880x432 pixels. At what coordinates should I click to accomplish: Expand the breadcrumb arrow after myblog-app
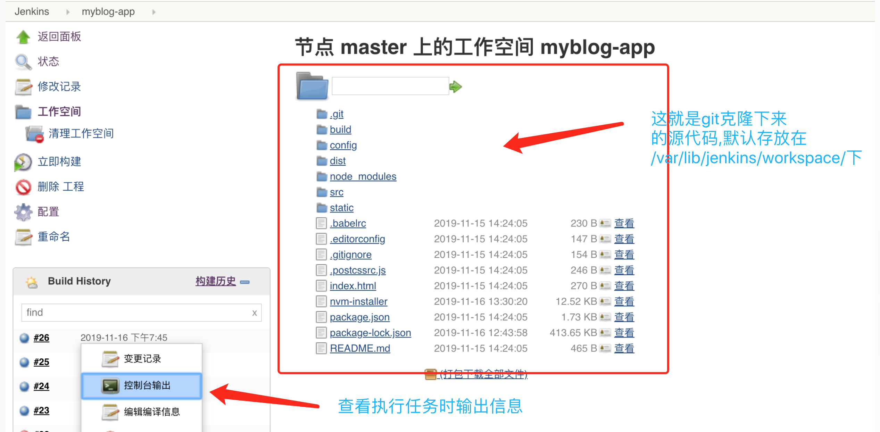(x=154, y=12)
